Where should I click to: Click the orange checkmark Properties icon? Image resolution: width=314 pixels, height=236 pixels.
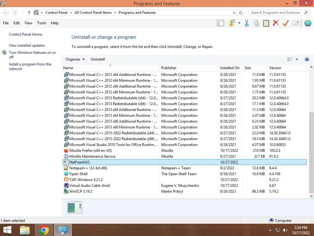(285, 23)
